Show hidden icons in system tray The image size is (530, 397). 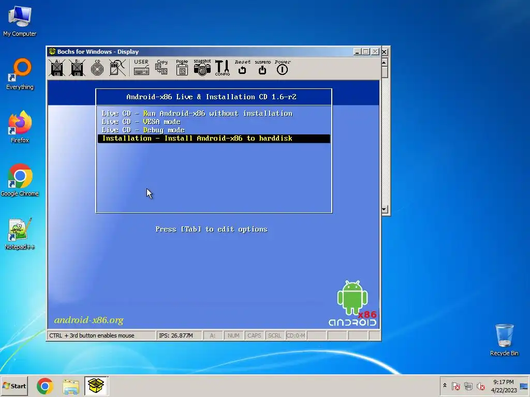445,386
